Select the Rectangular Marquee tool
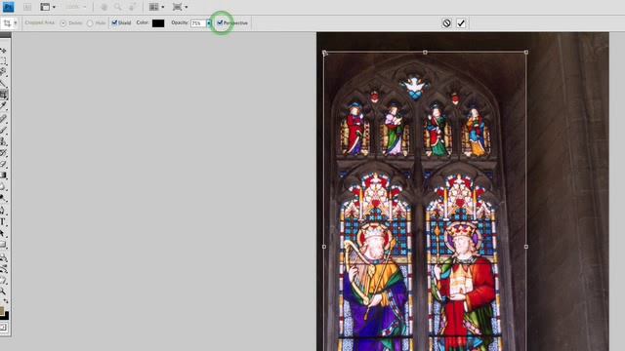 click(3, 60)
